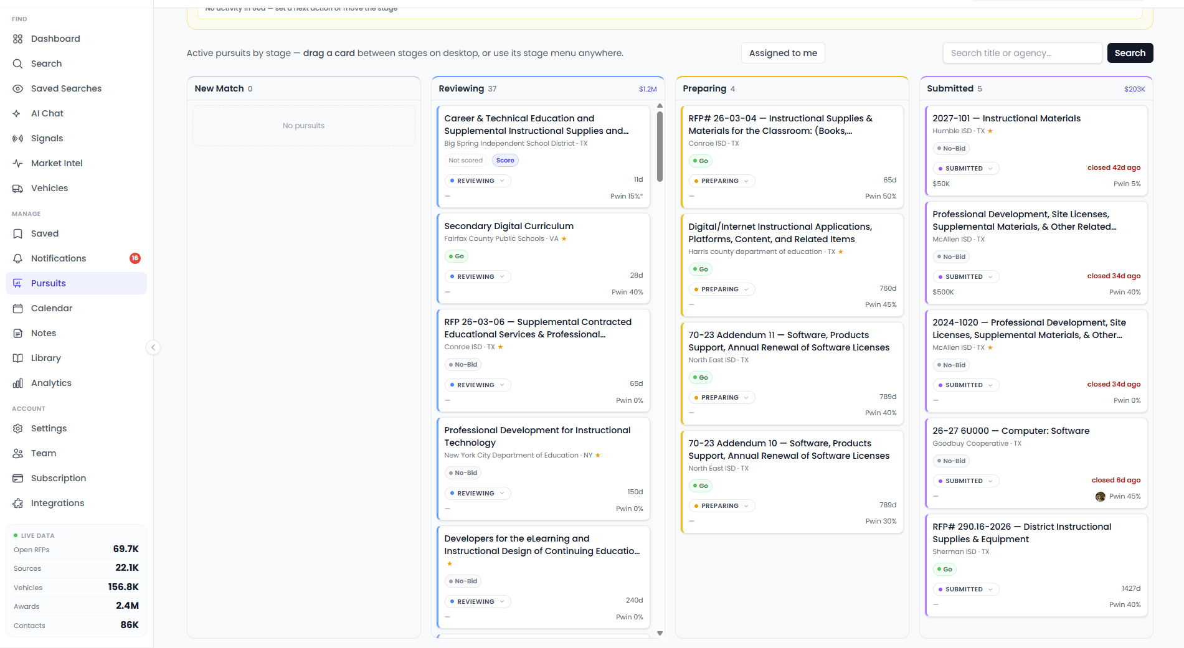Click No-Bid tag on RFP 26-03-06 card
This screenshot has height=648, width=1184.
coord(463,365)
